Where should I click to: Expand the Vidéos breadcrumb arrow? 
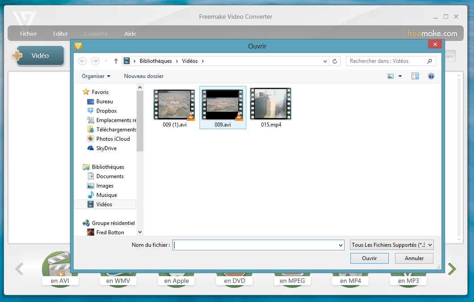(x=203, y=61)
